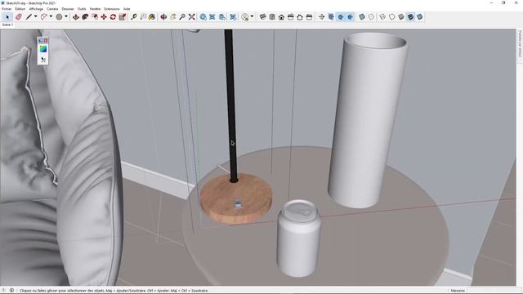Screen dimensions: 523x294
Task: Activate the Arc drawing tool
Action: click(x=43, y=16)
